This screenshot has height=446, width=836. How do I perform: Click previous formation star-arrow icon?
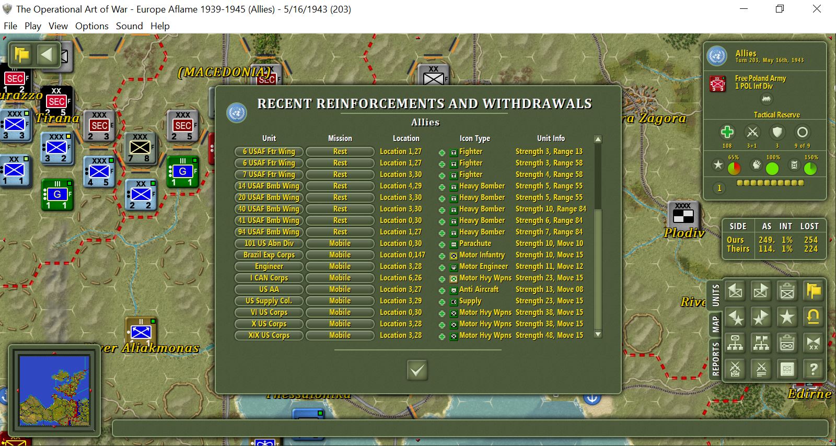click(735, 316)
